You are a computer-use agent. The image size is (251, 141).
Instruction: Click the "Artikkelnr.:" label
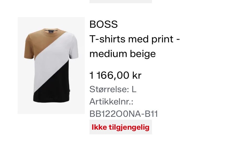tap(111, 101)
